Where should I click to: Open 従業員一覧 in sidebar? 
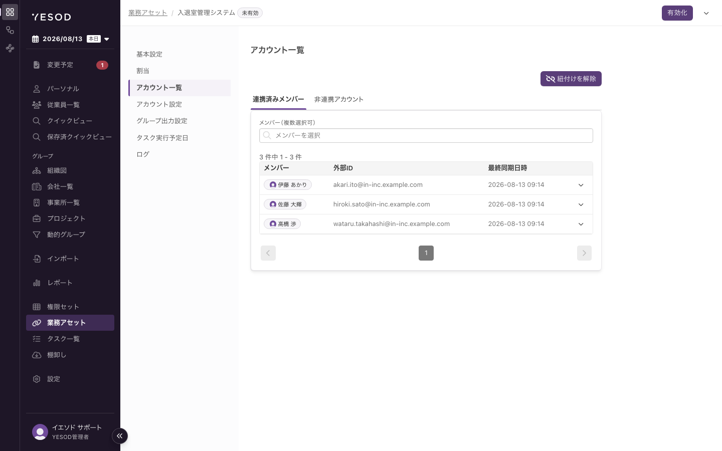tap(70, 105)
